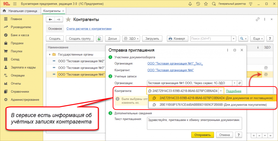The width and height of the screenshot is (278, 141).
Task: Open organization link ООО "Тестовая организация №1"_Тест_
Action: pos(175,63)
